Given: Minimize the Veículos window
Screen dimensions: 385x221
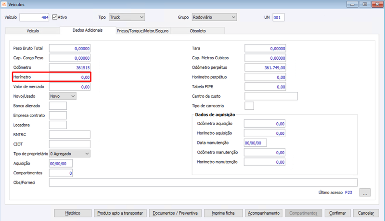Looking at the screenshot, I should tap(352, 4).
